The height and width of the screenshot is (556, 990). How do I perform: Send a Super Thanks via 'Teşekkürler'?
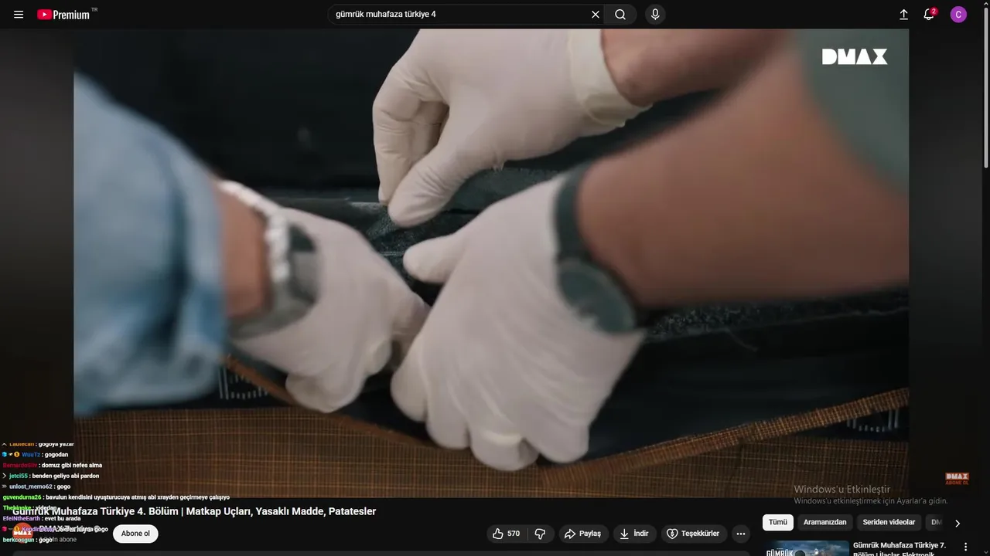click(x=694, y=534)
